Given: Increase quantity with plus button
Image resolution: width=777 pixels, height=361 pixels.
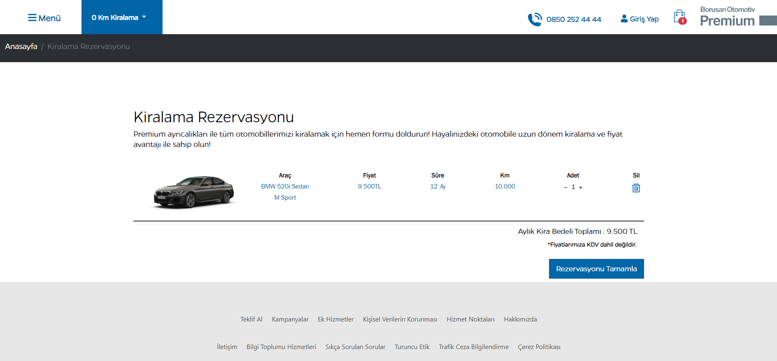Looking at the screenshot, I should click(581, 187).
